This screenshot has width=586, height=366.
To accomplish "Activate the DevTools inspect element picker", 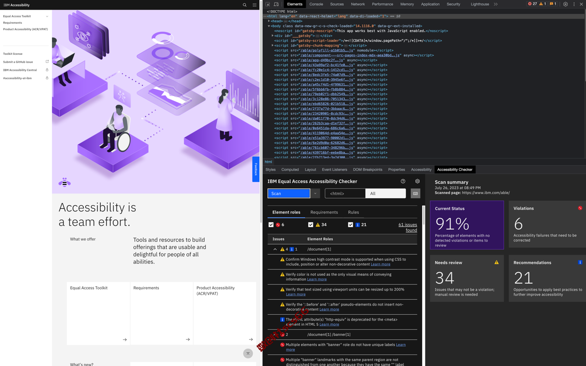I will 268,4.
